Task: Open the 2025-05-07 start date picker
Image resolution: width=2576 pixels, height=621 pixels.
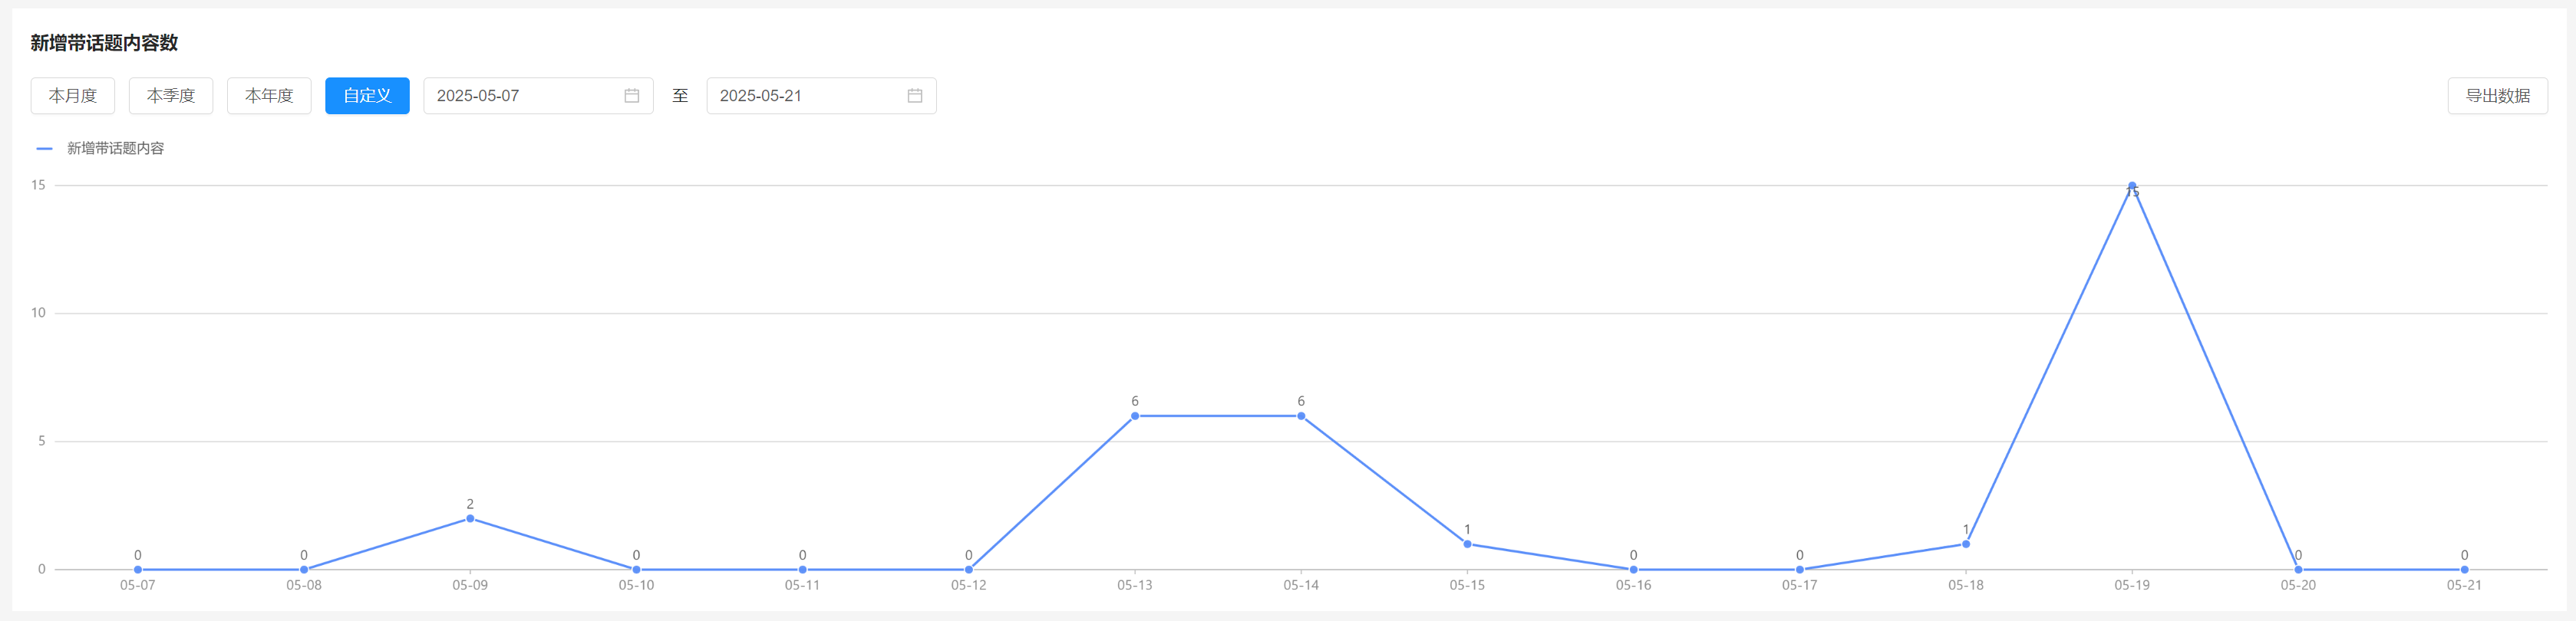Action: pyautogui.click(x=520, y=96)
